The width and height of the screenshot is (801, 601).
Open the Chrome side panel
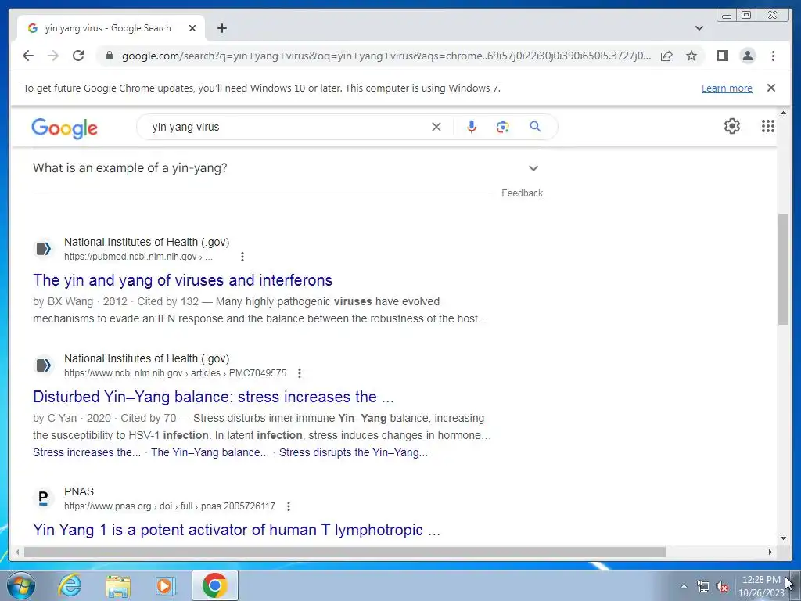click(722, 56)
